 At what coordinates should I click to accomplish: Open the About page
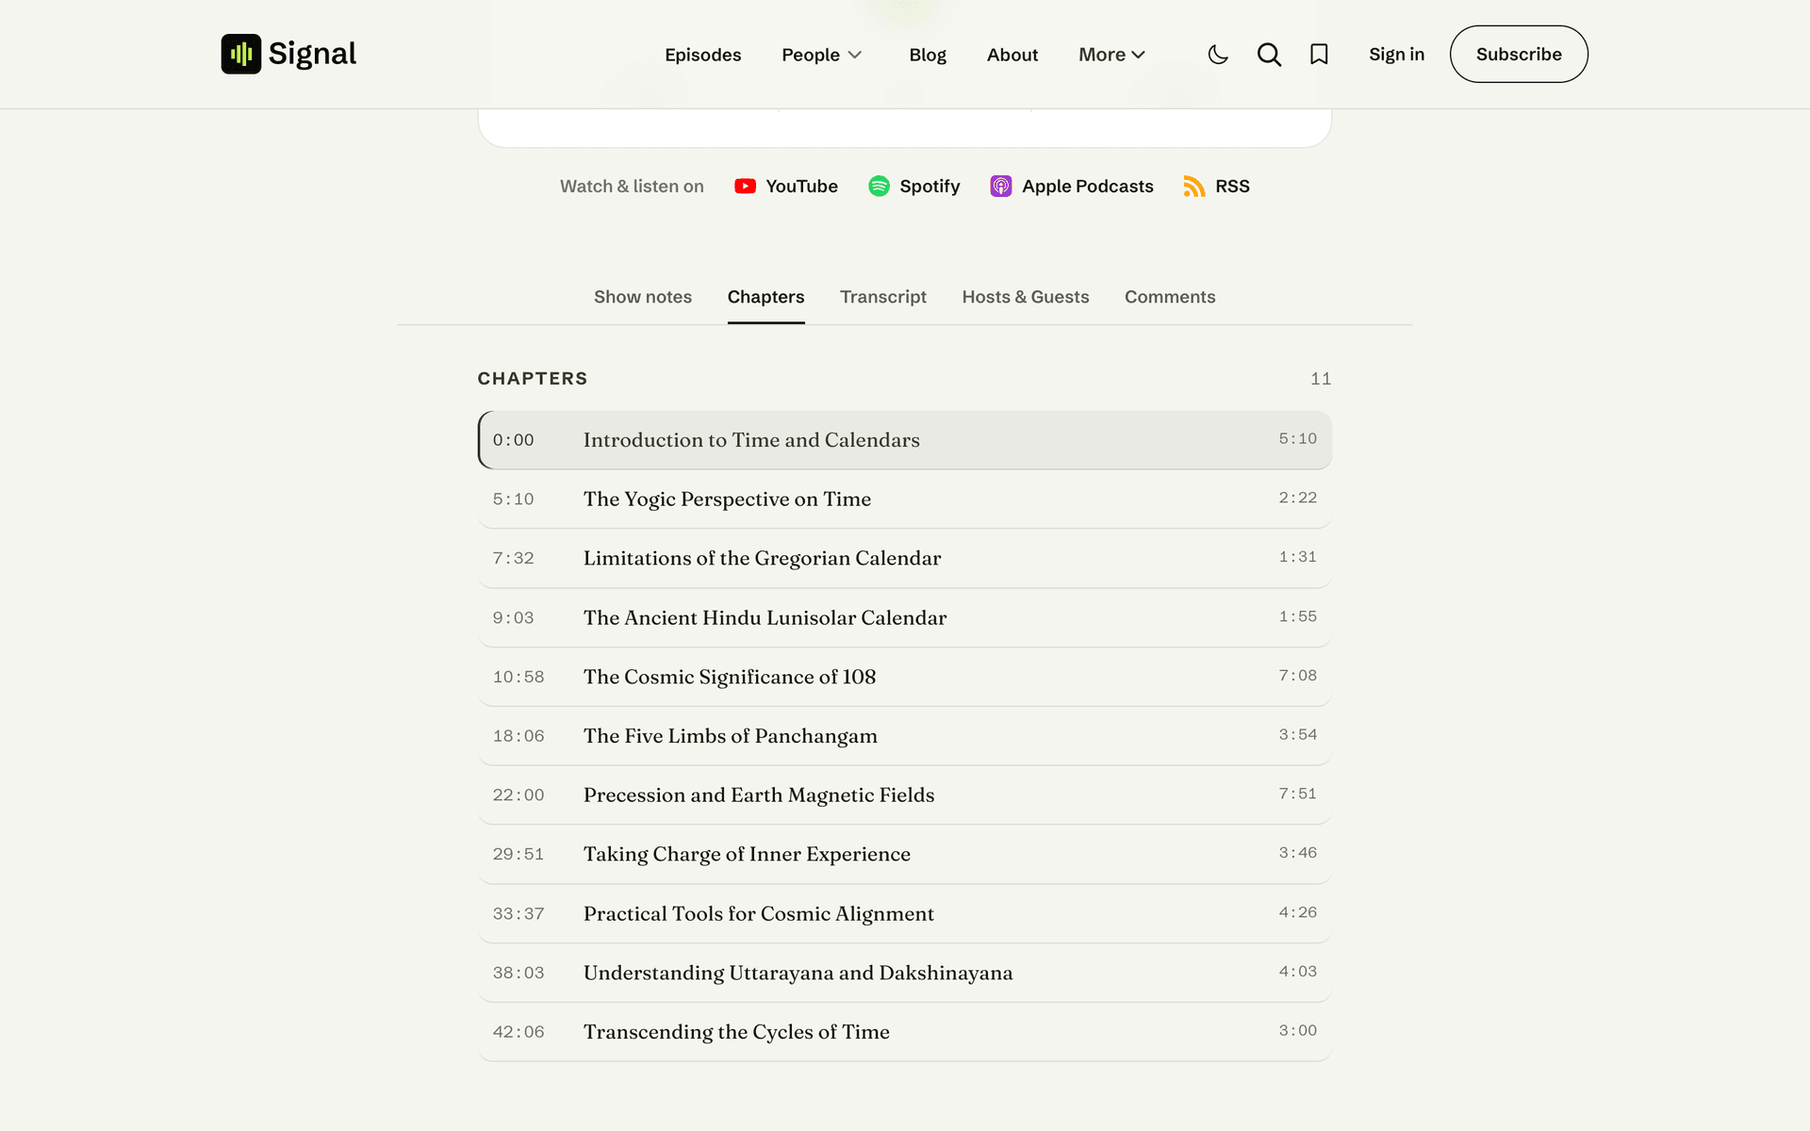(x=1012, y=55)
